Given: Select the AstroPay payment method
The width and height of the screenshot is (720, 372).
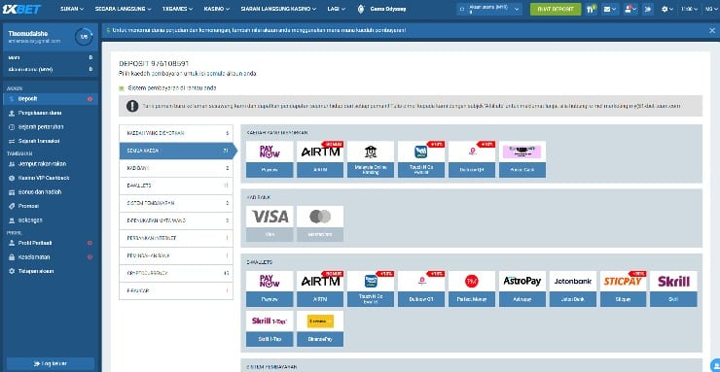Looking at the screenshot, I should [x=522, y=288].
